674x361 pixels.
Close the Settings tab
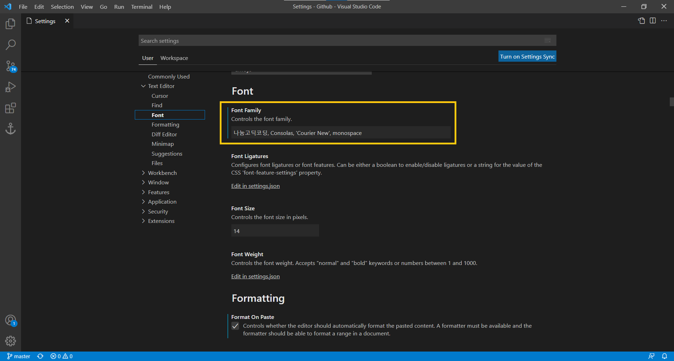pos(67,21)
